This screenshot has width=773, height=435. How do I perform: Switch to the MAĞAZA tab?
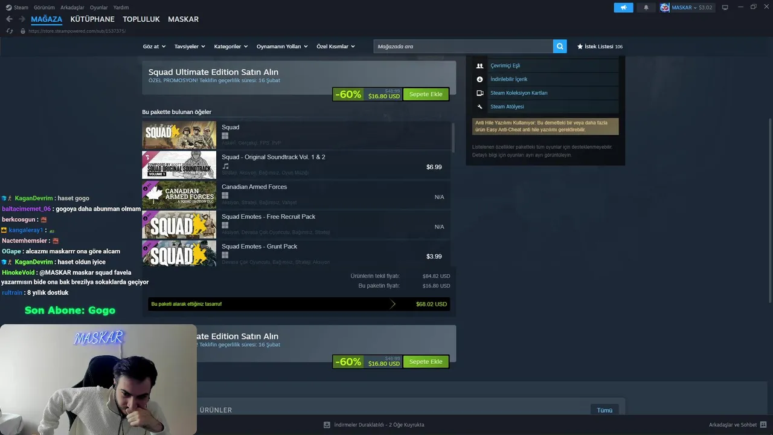point(47,19)
